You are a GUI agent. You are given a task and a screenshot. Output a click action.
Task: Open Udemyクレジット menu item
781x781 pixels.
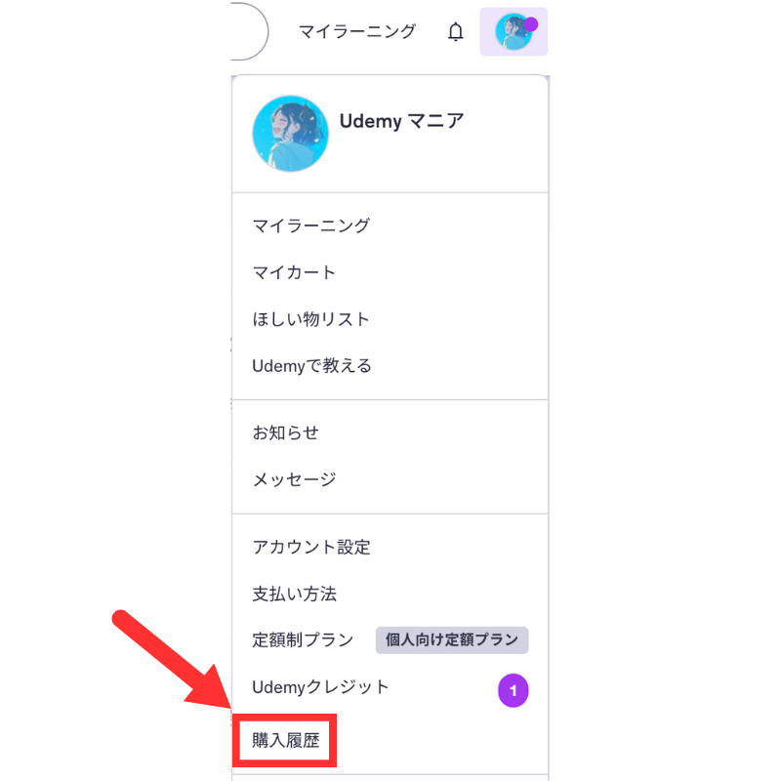pyautogui.click(x=320, y=687)
